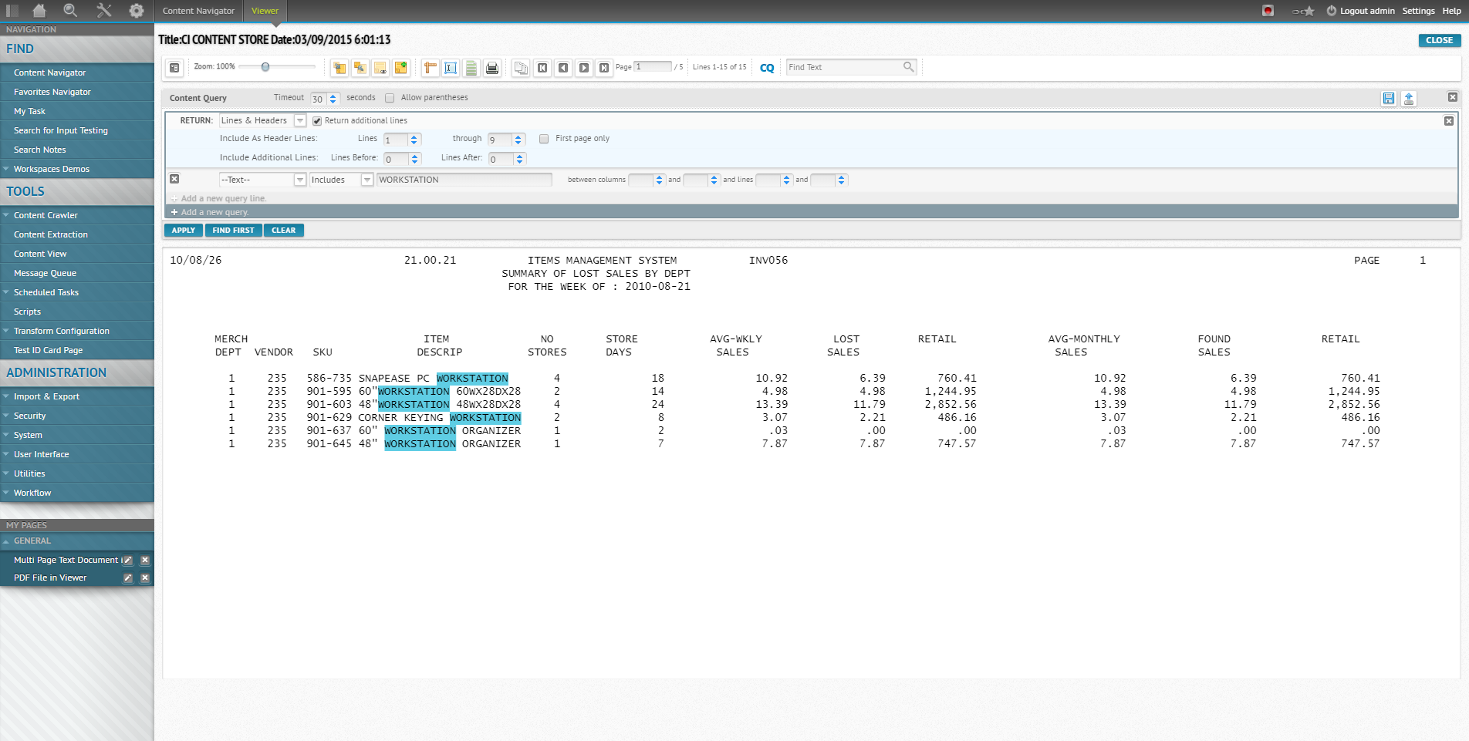Screen dimensions: 1469x741
Task: Click the copy pages icon
Action: click(x=521, y=68)
